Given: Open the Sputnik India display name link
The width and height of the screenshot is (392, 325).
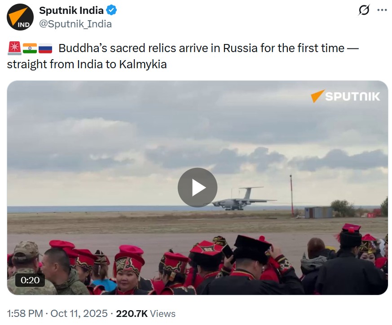Looking at the screenshot, I should [x=71, y=10].
